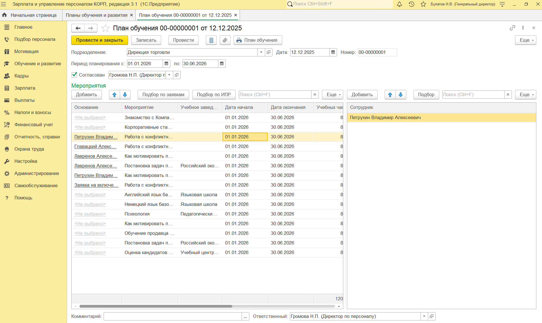Focus the Комментарий input field
Screen dimensions: 542x323
pos(173,316)
